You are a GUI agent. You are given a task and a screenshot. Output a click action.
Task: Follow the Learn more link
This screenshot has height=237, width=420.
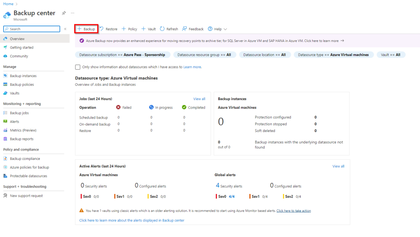(x=192, y=67)
